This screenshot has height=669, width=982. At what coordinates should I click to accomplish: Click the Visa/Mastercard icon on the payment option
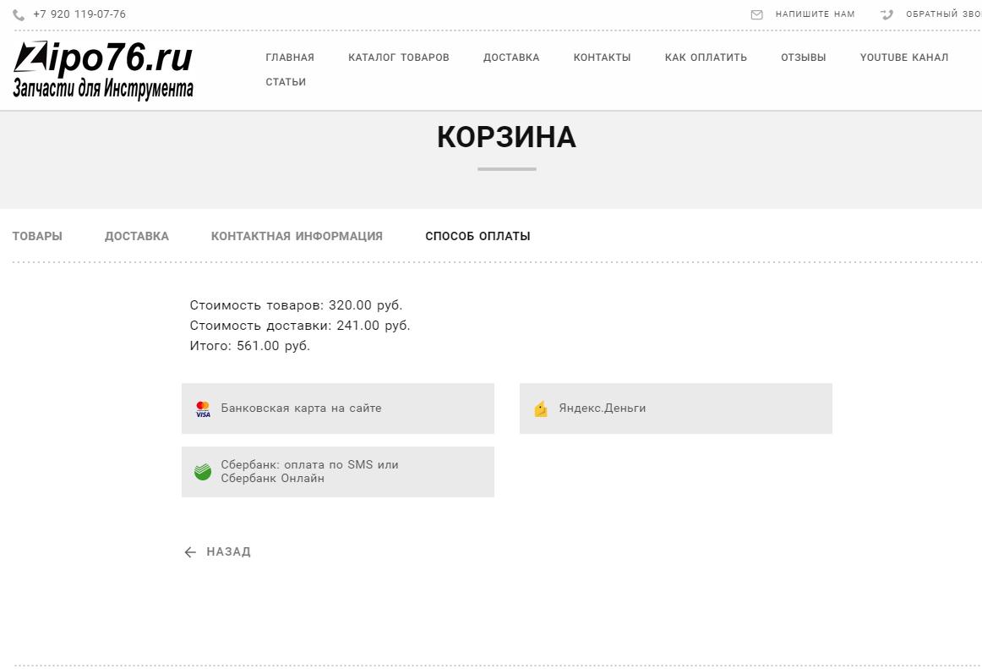coord(202,409)
